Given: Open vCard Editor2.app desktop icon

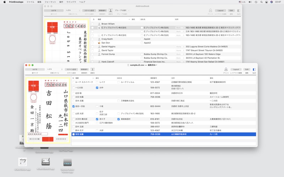Looking at the screenshot, I should [x=45, y=161].
